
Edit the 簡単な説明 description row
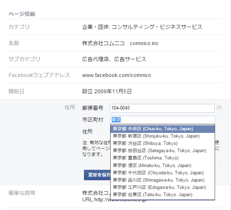[115, 196]
